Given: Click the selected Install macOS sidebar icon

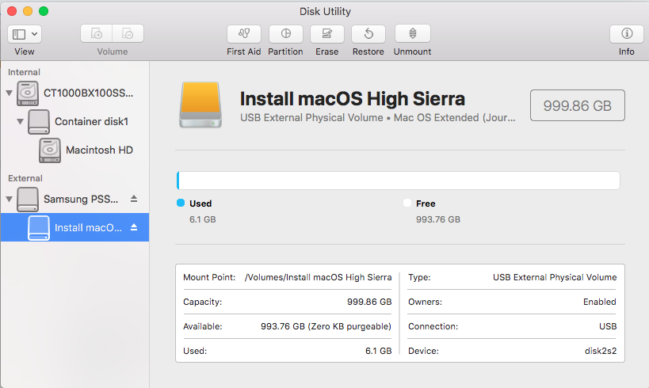Looking at the screenshot, I should (39, 227).
